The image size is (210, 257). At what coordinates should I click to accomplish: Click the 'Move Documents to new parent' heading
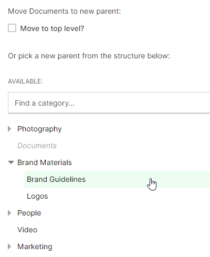(65, 11)
